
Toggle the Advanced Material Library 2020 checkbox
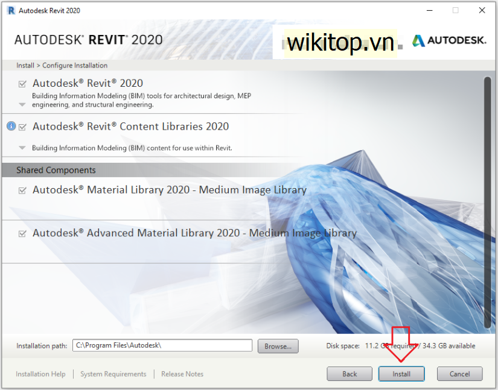pyautogui.click(x=22, y=234)
